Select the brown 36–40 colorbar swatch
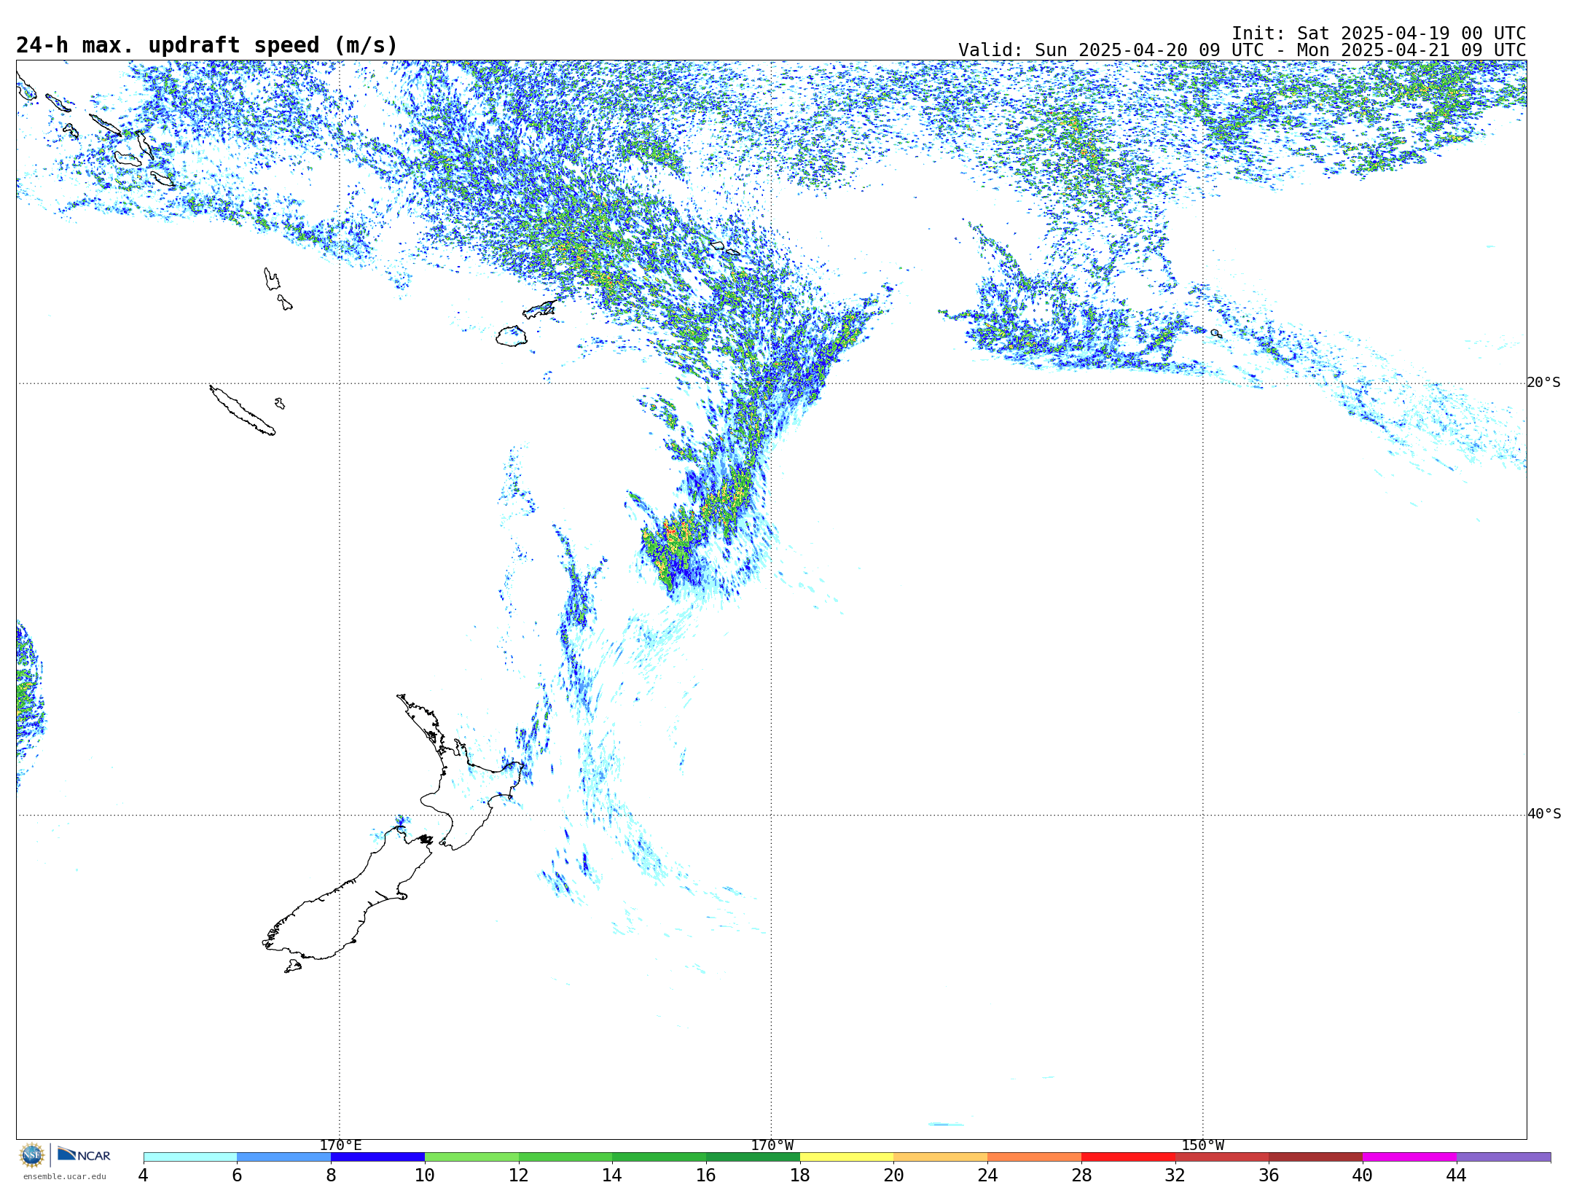This screenshot has width=1574, height=1185. point(1316,1157)
